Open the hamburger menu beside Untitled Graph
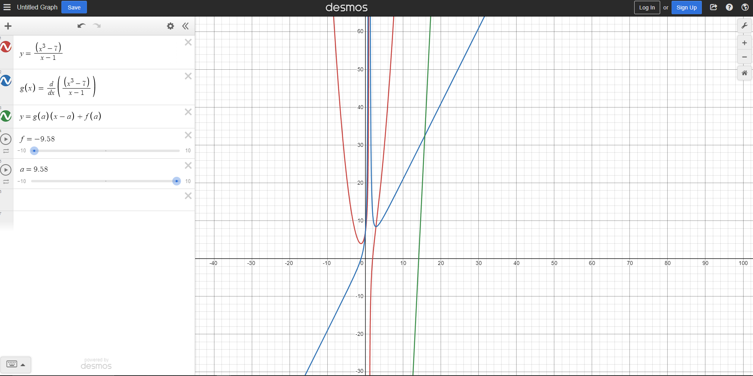 [x=7, y=7]
